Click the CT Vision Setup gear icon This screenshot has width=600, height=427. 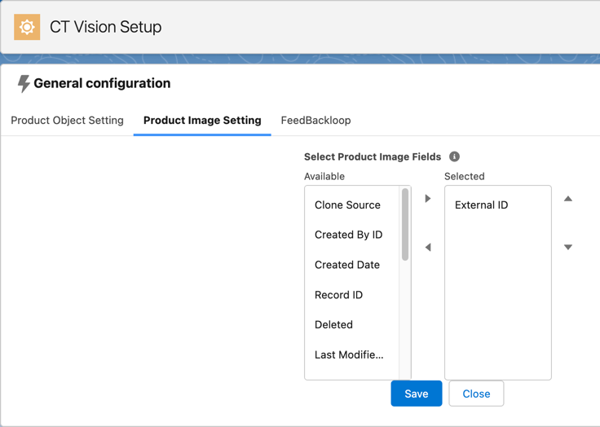coord(27,27)
